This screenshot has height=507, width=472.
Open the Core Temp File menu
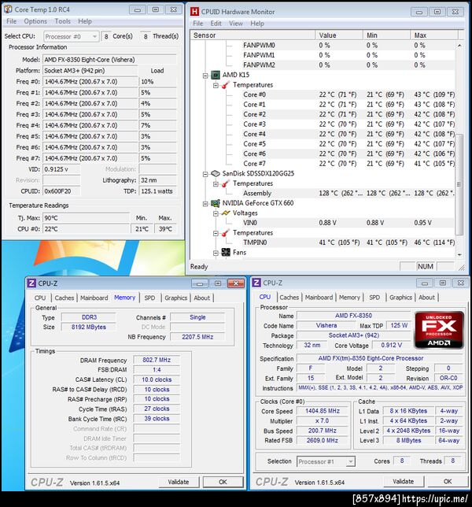[x=11, y=21]
